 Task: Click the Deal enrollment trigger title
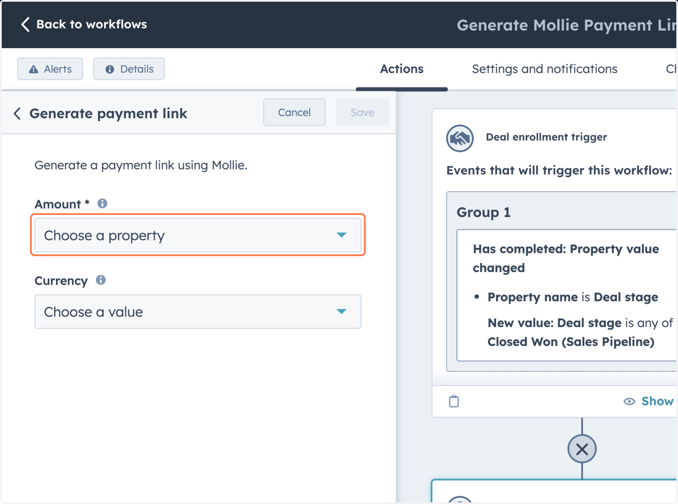pos(546,137)
